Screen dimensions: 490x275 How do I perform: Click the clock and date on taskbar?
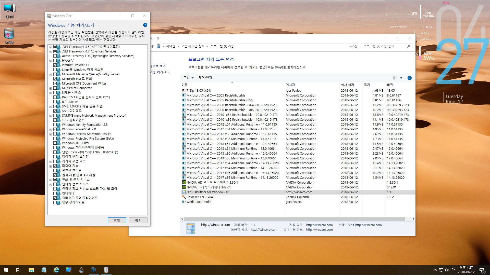tap(466, 270)
